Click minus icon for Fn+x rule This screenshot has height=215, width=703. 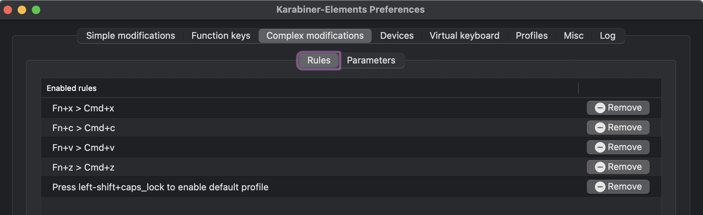pyautogui.click(x=600, y=108)
